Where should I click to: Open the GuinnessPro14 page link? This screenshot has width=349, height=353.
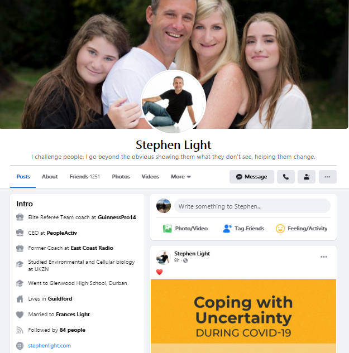[x=117, y=217]
